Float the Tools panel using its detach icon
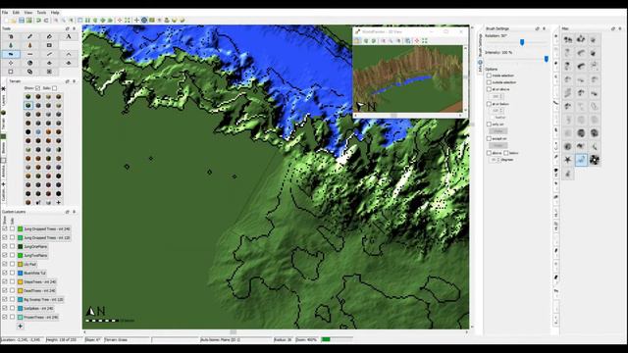 click(68, 28)
